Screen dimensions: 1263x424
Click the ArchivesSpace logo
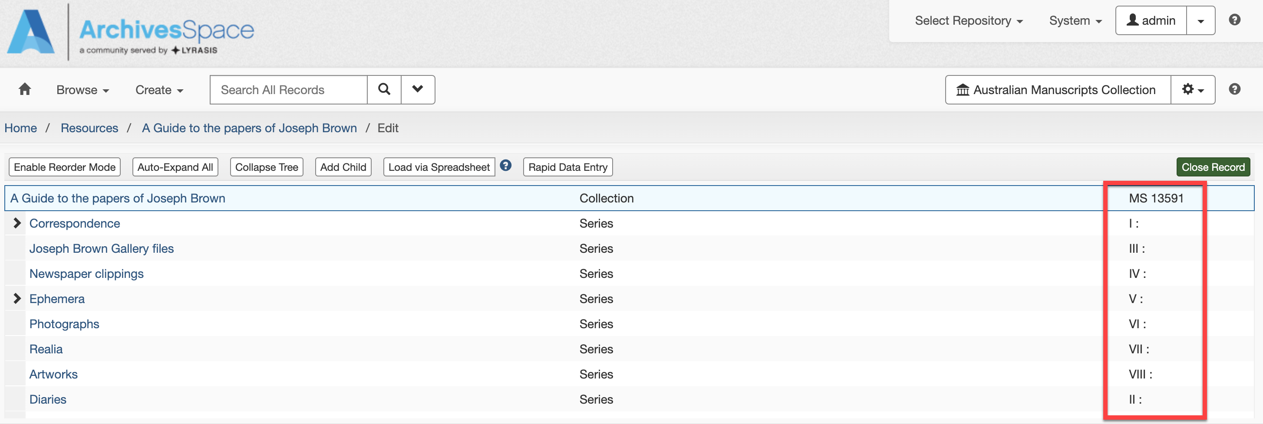130,33
